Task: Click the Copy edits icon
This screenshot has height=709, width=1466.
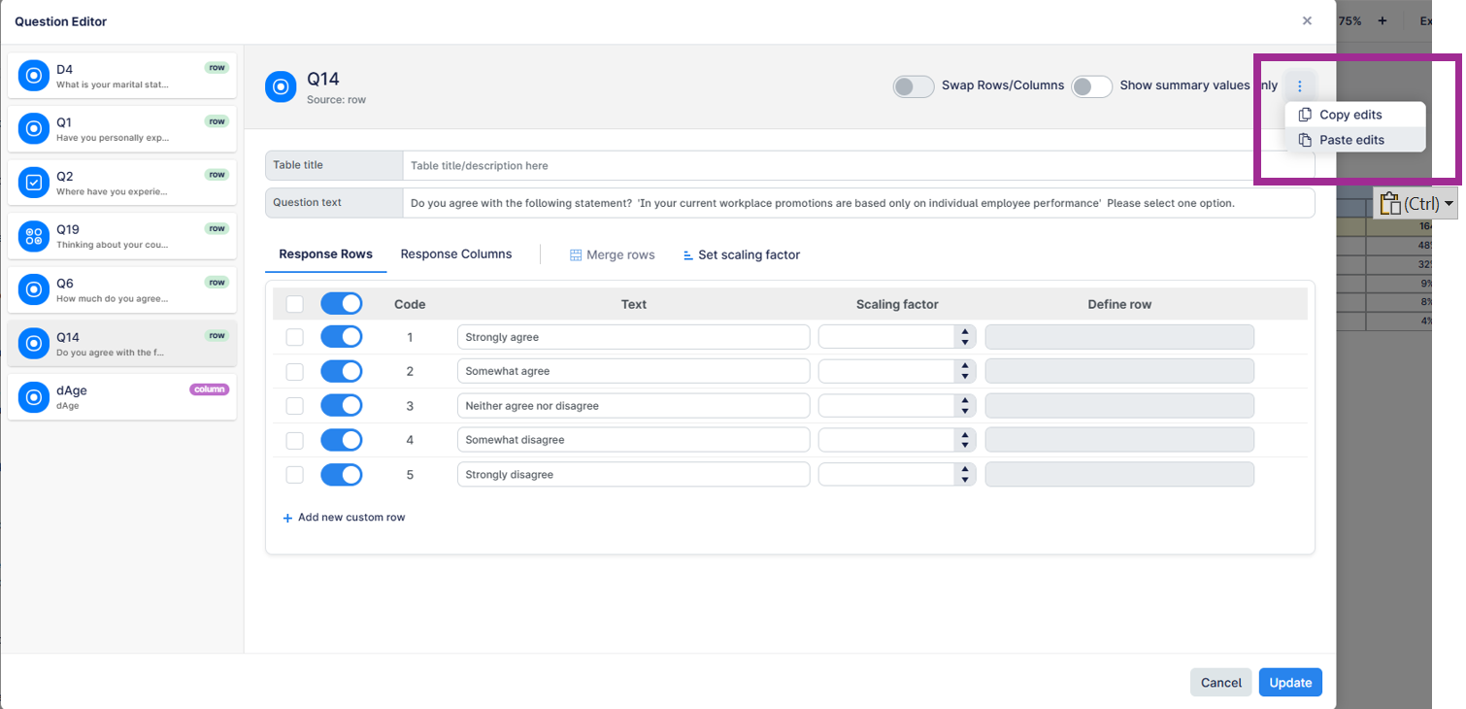Action: (x=1305, y=115)
